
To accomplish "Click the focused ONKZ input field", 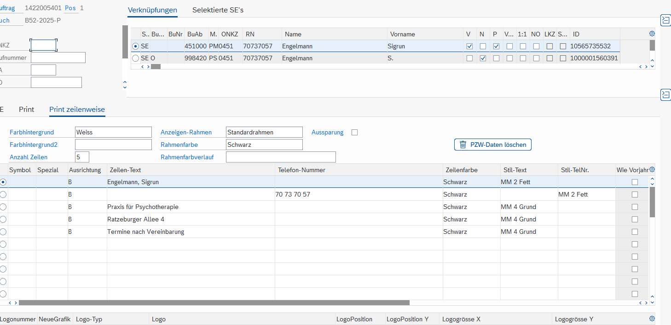I will [x=43, y=45].
